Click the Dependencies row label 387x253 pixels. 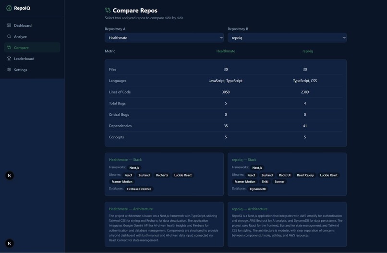point(120,126)
